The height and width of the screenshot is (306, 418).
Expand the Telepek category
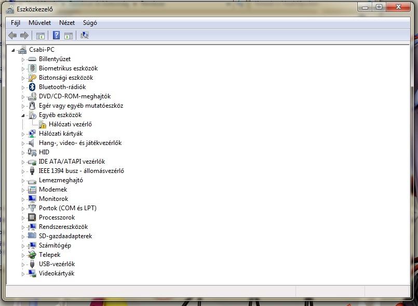[x=23, y=255]
